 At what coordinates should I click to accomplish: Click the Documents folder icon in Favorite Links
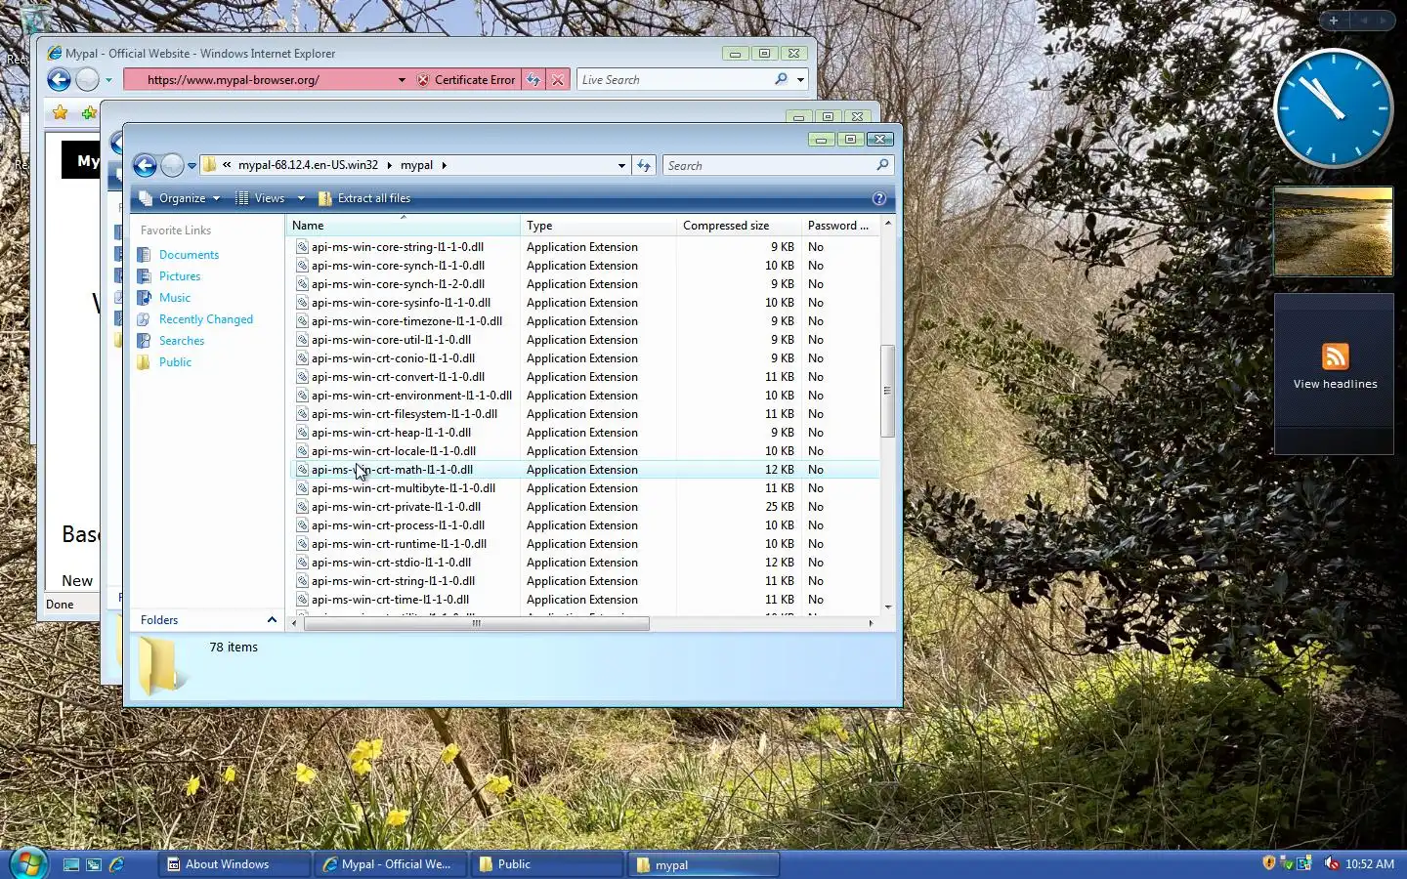pyautogui.click(x=144, y=255)
